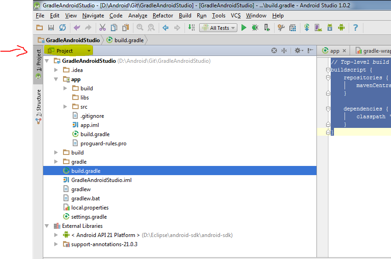Toggle the 2: Structure side tool window

tap(39, 104)
